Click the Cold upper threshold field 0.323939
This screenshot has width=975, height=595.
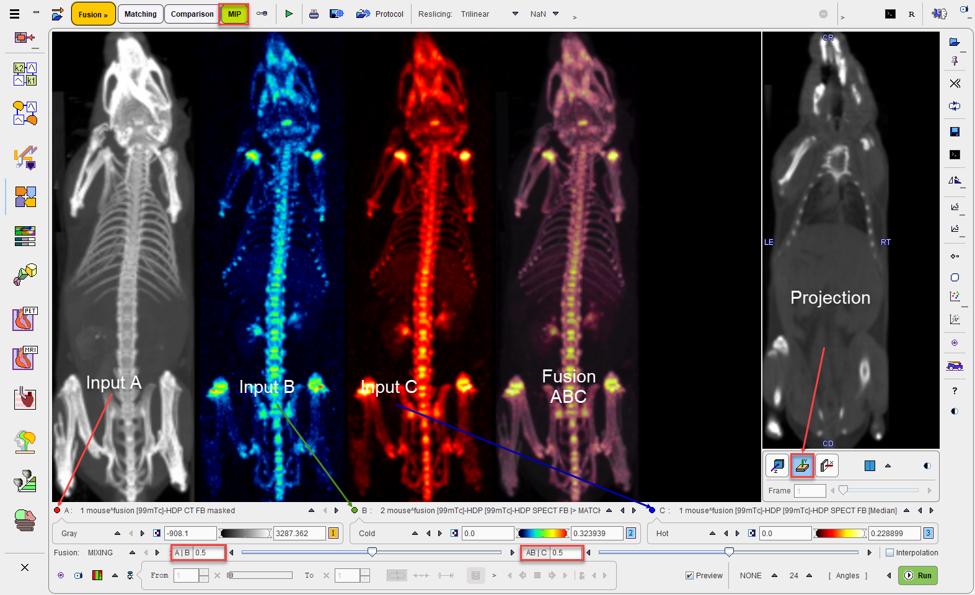pos(598,533)
